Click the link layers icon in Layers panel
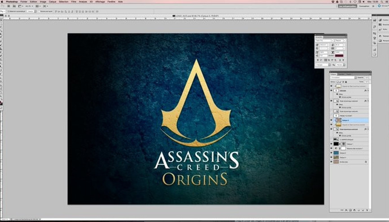The image size is (389, 222). click(x=342, y=210)
